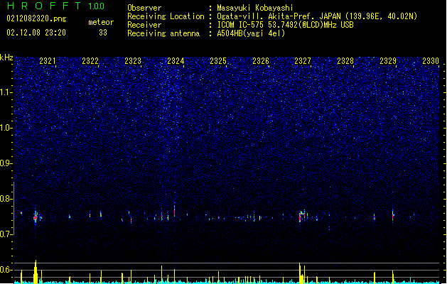Click the kHz axis unit label

tap(6, 58)
